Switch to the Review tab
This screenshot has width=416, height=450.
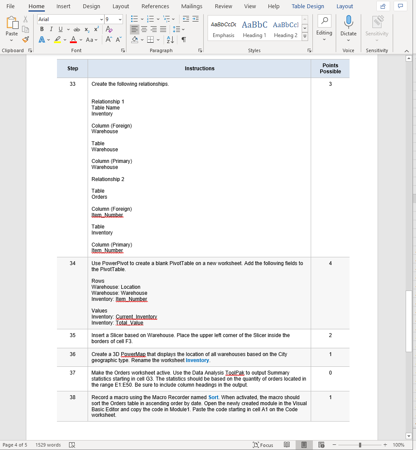pyautogui.click(x=223, y=6)
